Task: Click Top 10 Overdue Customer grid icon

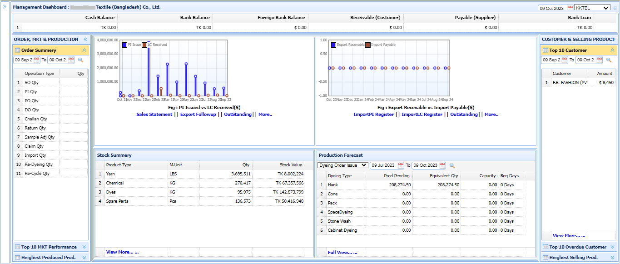Action: [546, 247]
